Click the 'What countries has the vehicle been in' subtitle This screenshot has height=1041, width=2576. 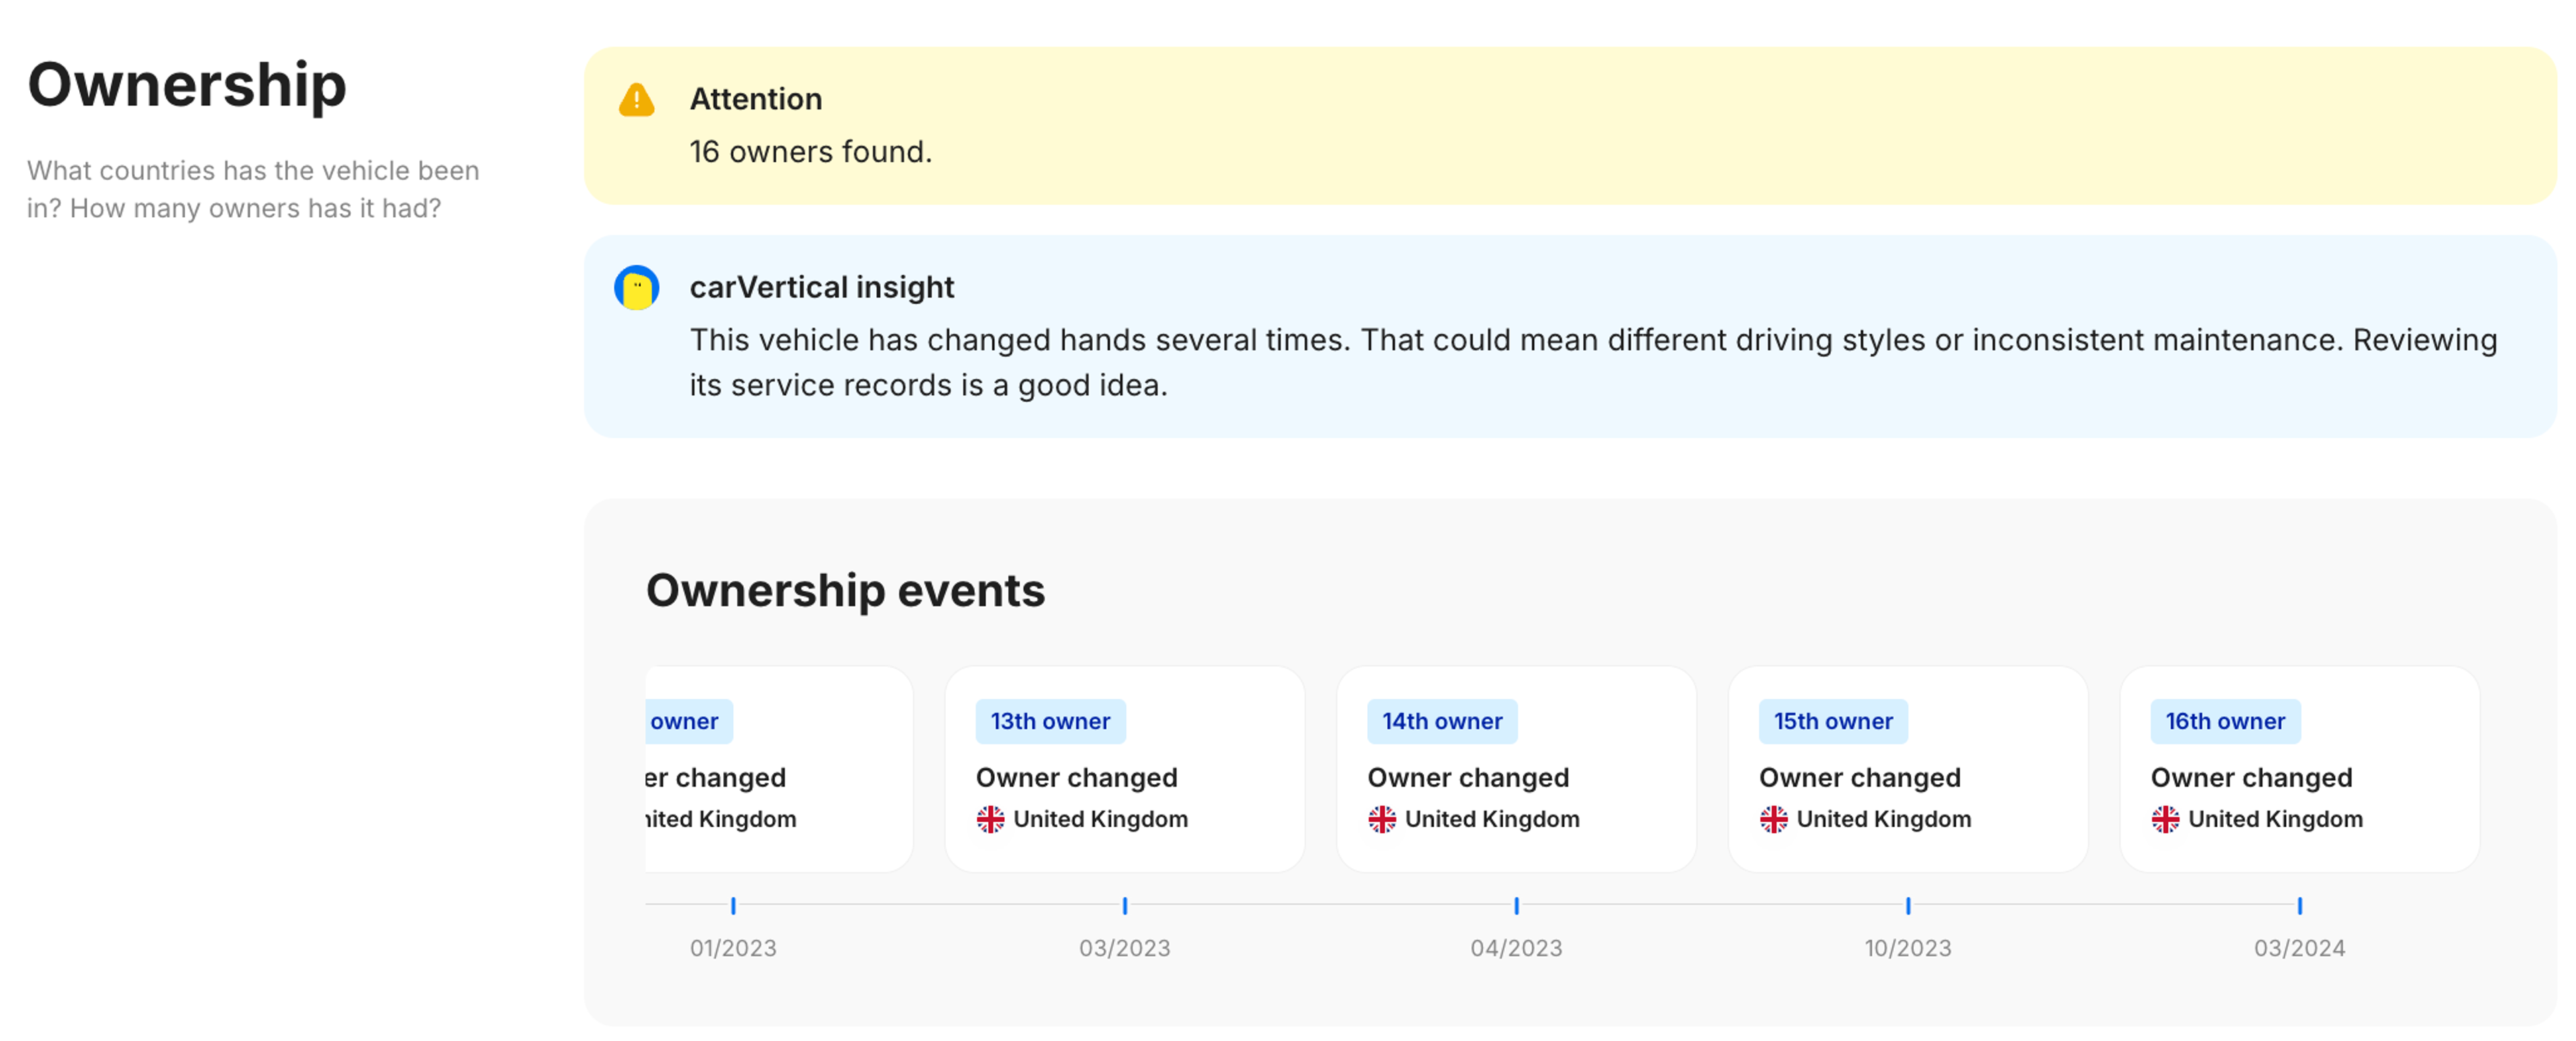click(x=253, y=189)
